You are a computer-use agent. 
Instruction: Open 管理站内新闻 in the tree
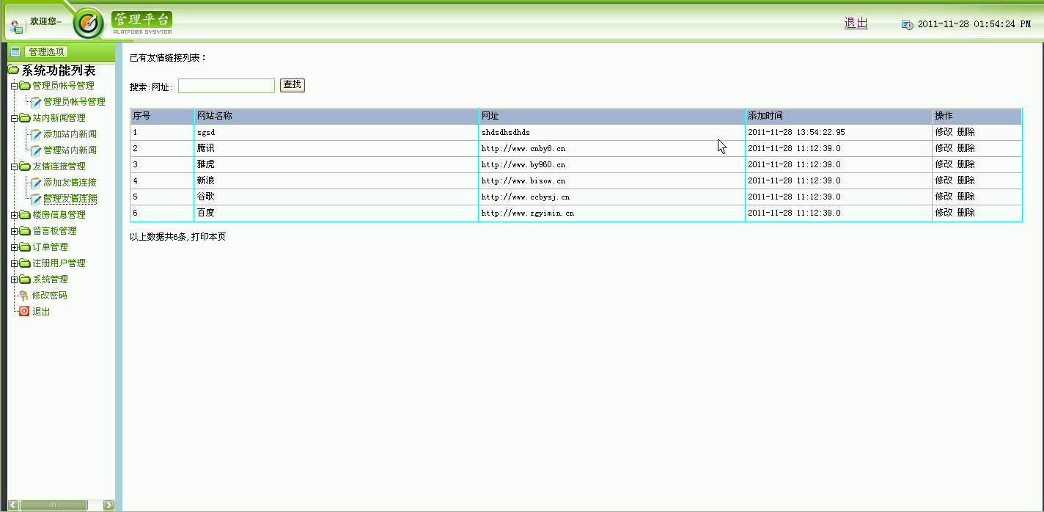70,150
